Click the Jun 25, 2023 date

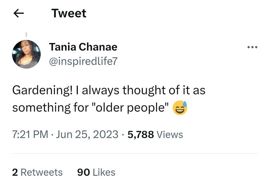pos(86,135)
